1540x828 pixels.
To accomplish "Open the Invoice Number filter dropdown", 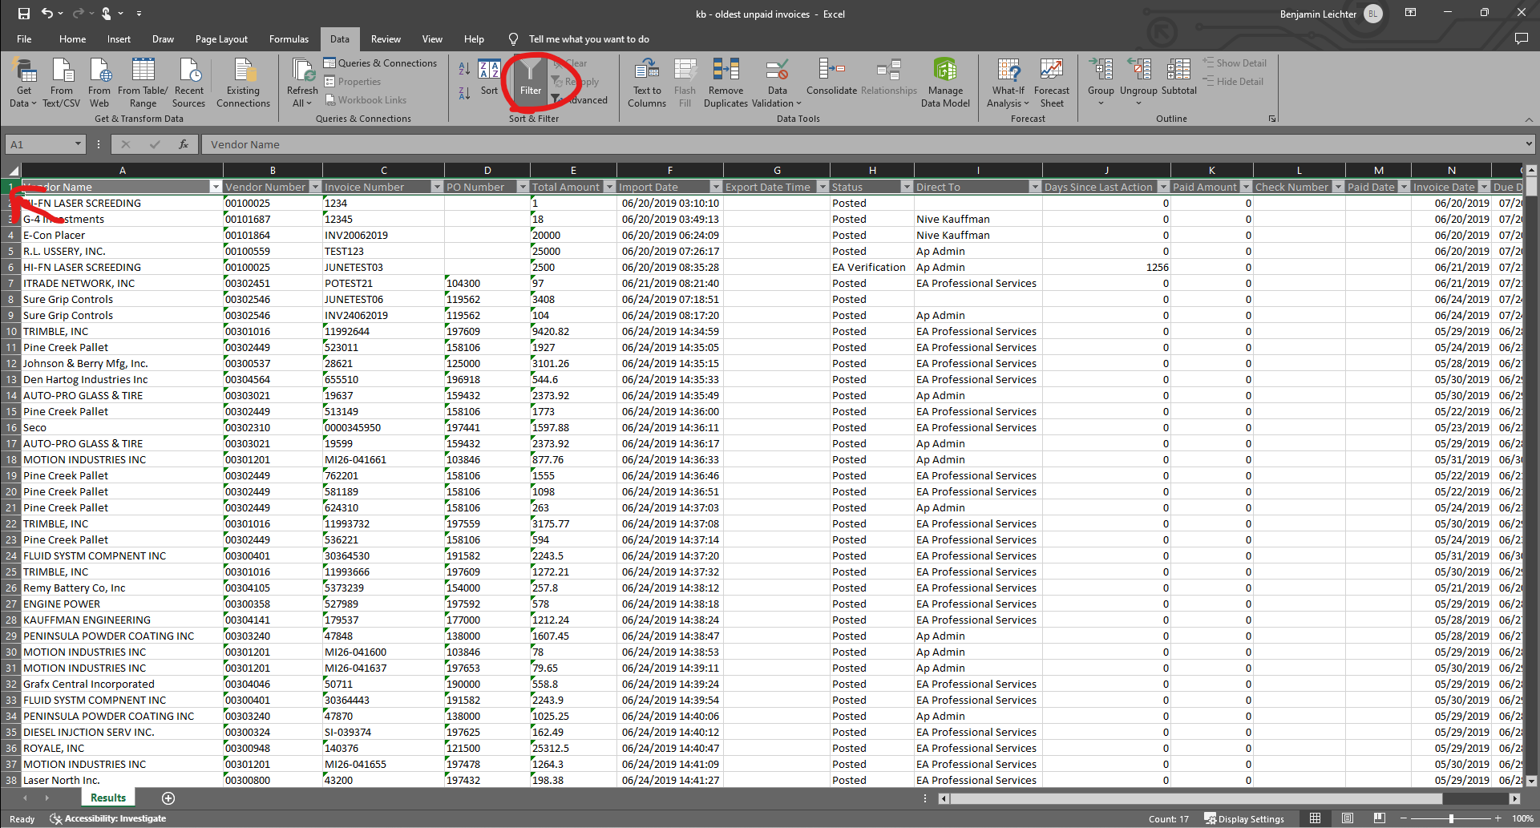I will tap(437, 187).
